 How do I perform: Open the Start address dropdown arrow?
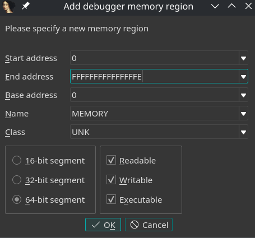[243, 58]
